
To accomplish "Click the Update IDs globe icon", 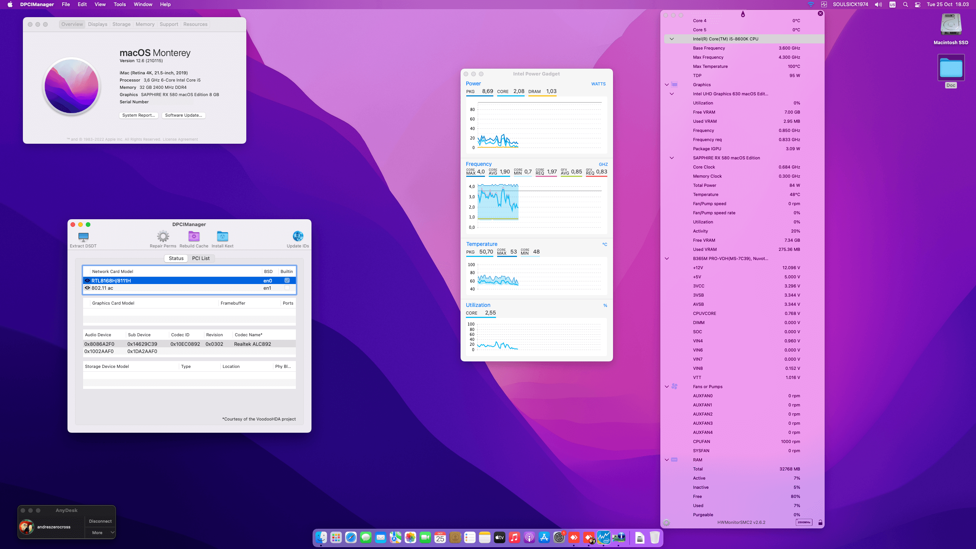I will coord(298,236).
